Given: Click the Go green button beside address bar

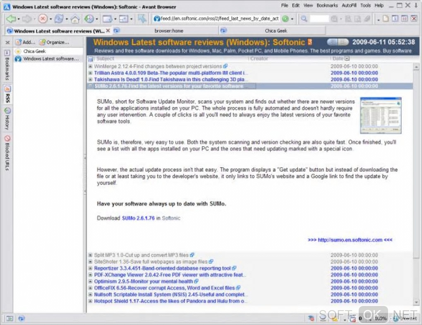Looking at the screenshot, I should [285, 19].
